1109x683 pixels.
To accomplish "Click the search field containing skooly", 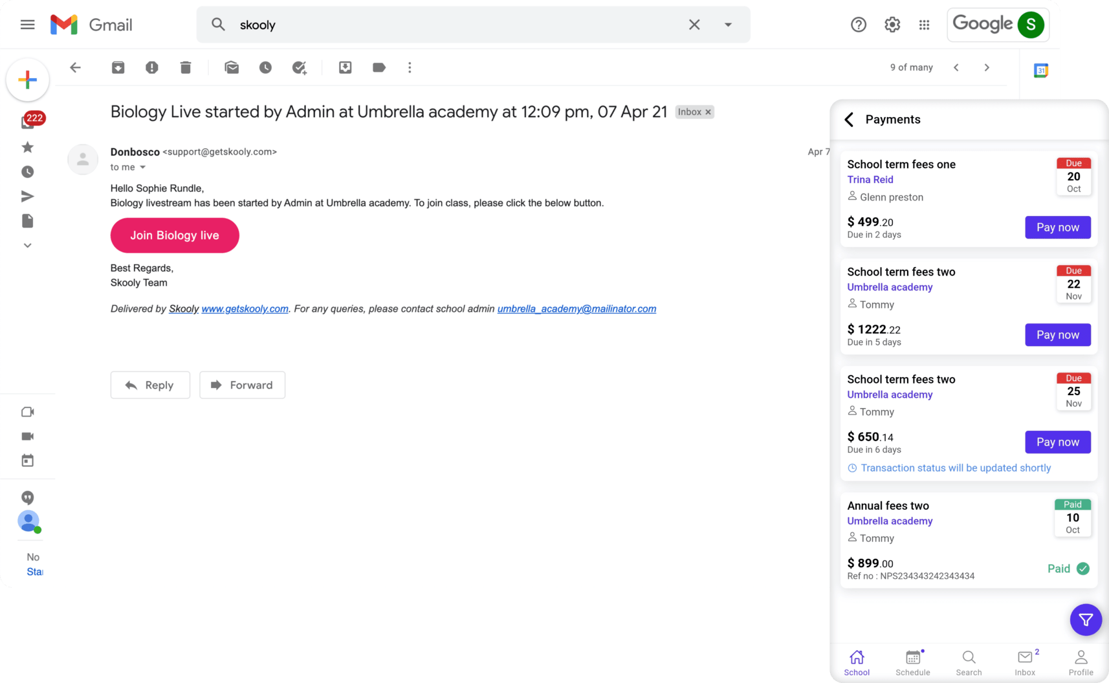I will click(453, 25).
